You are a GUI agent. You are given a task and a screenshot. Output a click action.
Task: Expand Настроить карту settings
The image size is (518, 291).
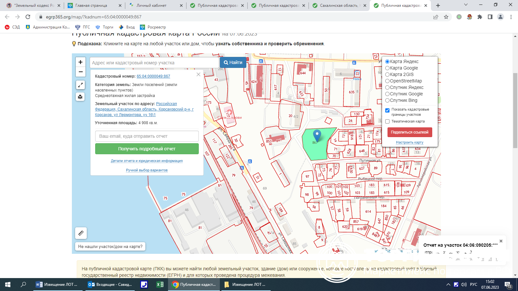(x=410, y=142)
